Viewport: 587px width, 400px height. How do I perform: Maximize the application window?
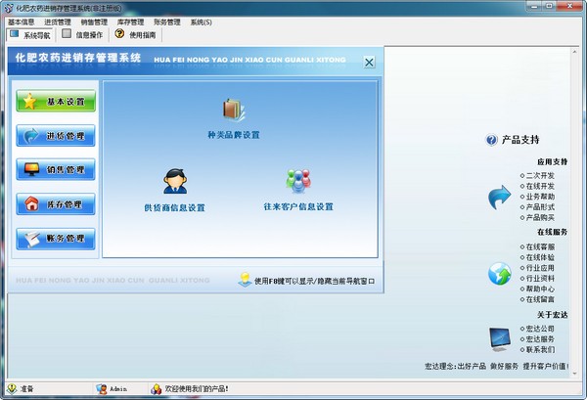550,6
